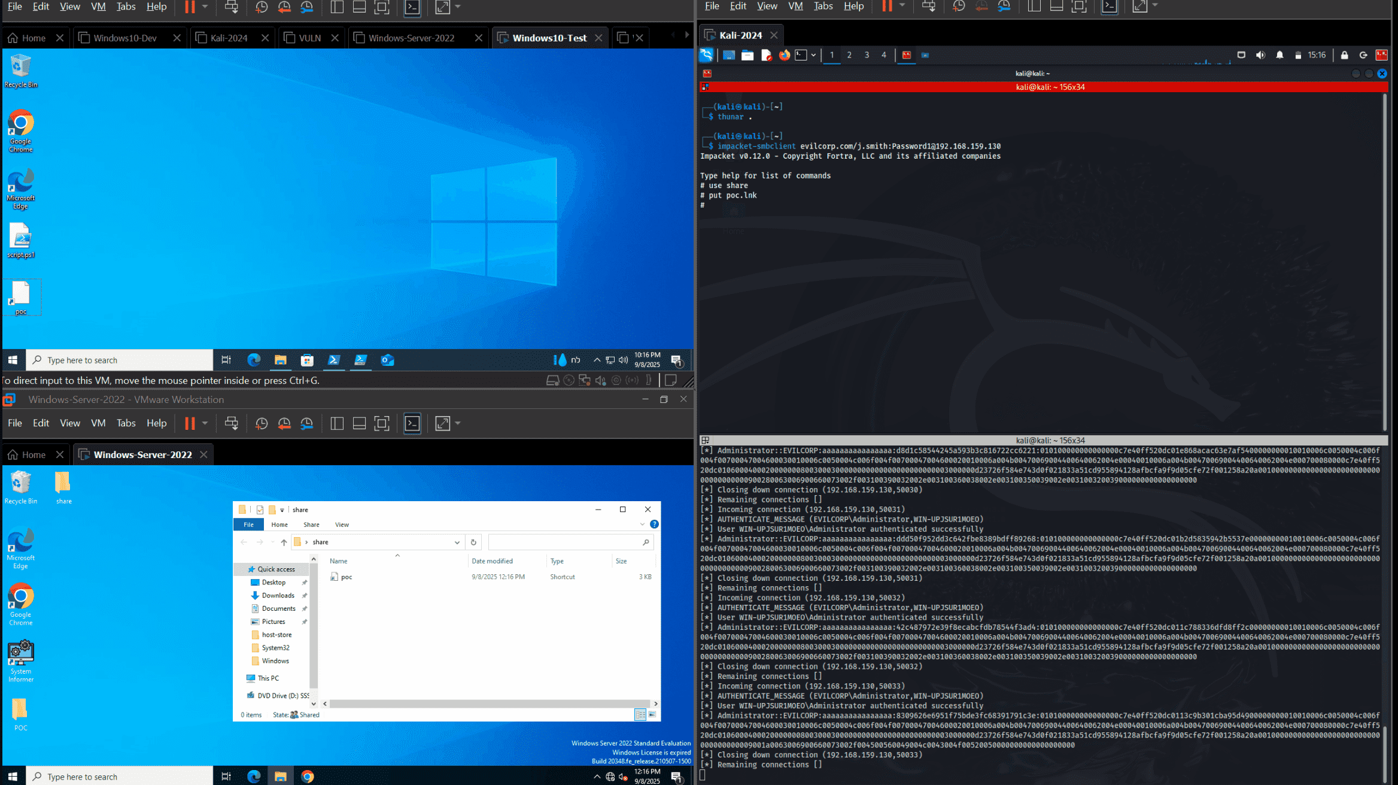This screenshot has height=785, width=1398.
Task: Switch to Kali workspace 2
Action: [x=849, y=55]
